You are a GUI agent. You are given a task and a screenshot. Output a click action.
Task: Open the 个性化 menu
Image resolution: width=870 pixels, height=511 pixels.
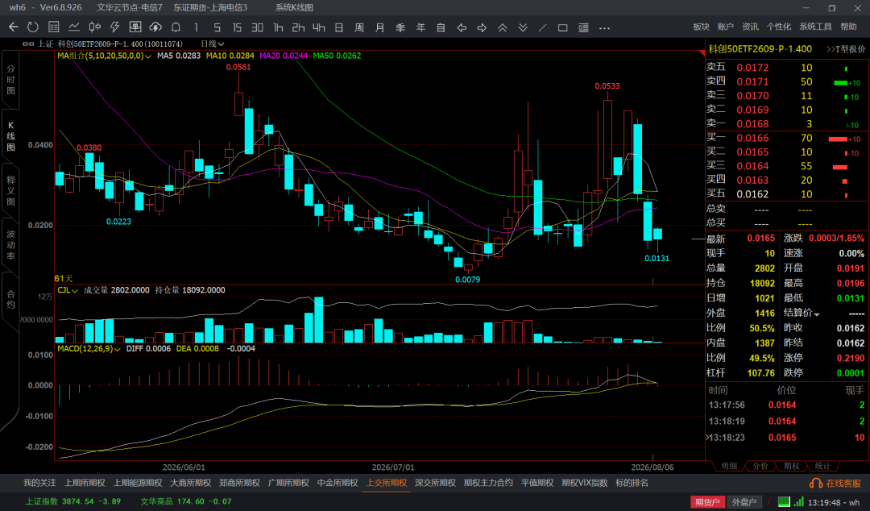coord(779,27)
